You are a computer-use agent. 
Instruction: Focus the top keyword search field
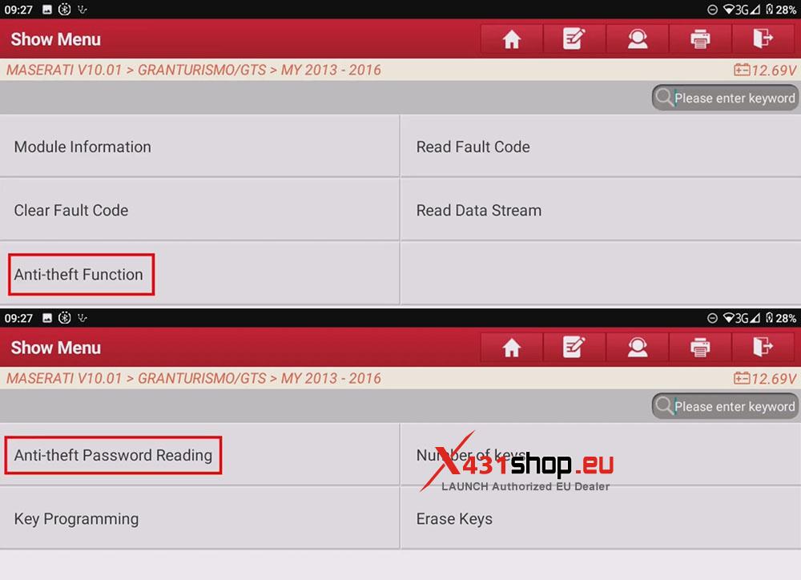click(x=726, y=98)
